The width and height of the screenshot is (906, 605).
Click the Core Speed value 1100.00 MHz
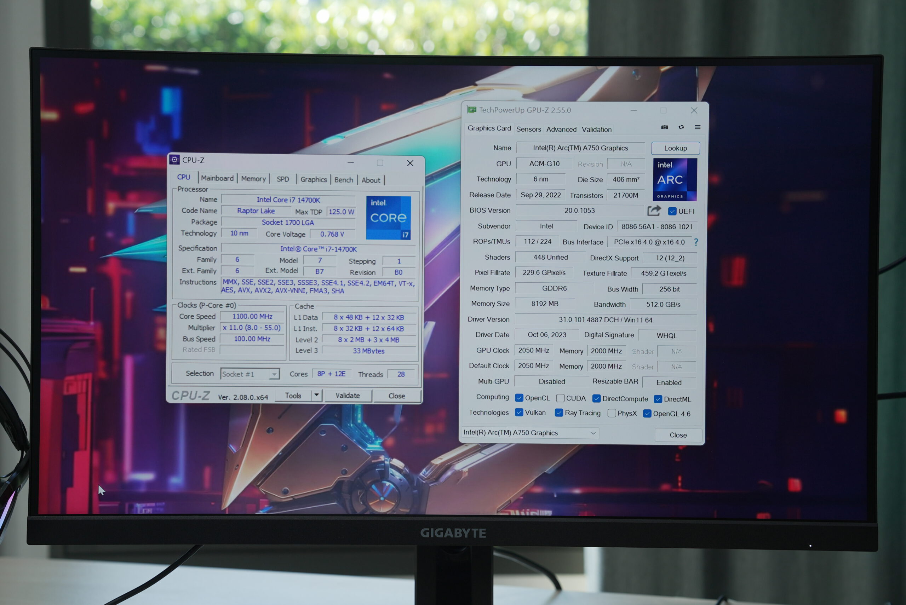[252, 316]
